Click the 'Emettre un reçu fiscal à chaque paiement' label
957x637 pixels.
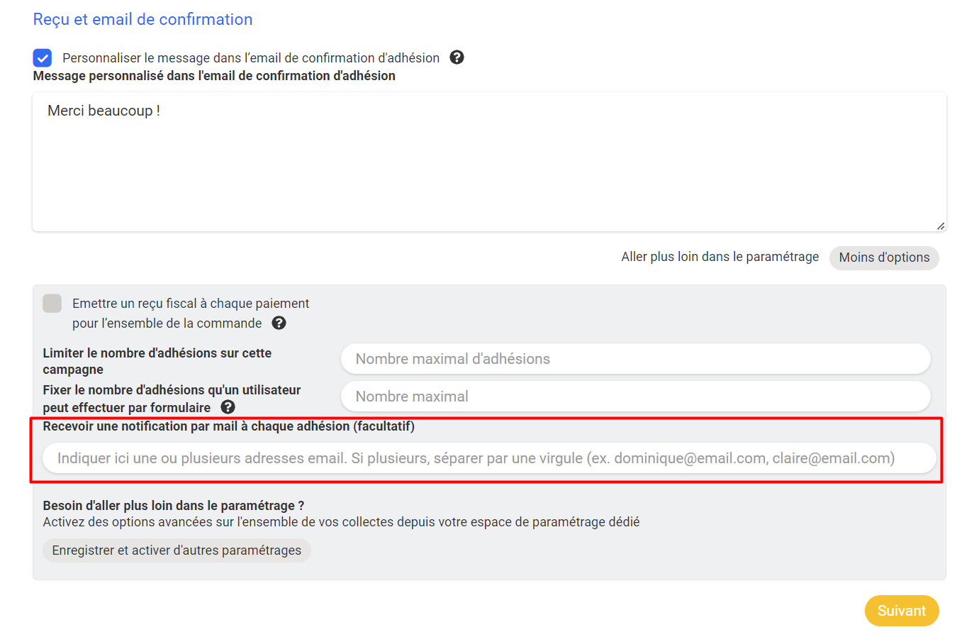coord(190,304)
